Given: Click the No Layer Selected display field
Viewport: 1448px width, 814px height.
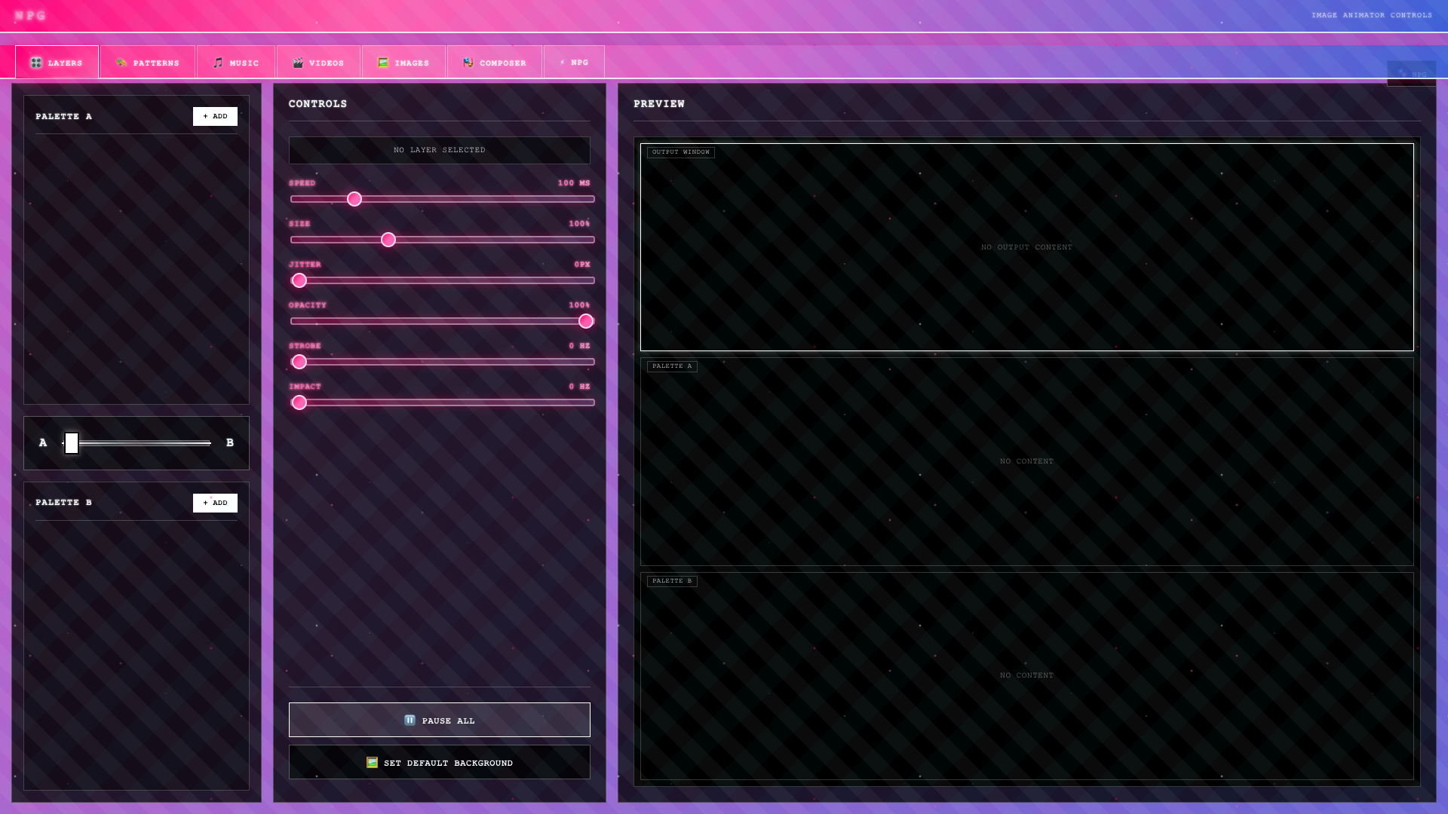Looking at the screenshot, I should coord(440,150).
